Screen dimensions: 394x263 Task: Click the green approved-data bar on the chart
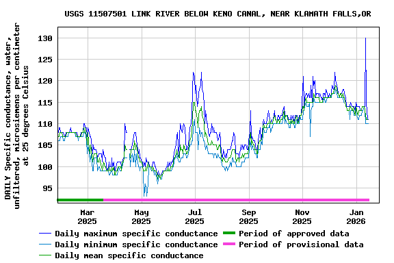coord(81,200)
